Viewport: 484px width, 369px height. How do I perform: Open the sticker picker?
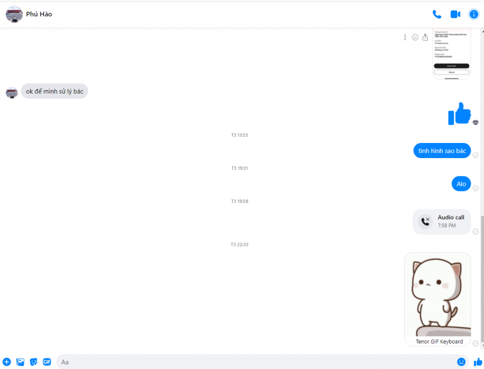(34, 362)
